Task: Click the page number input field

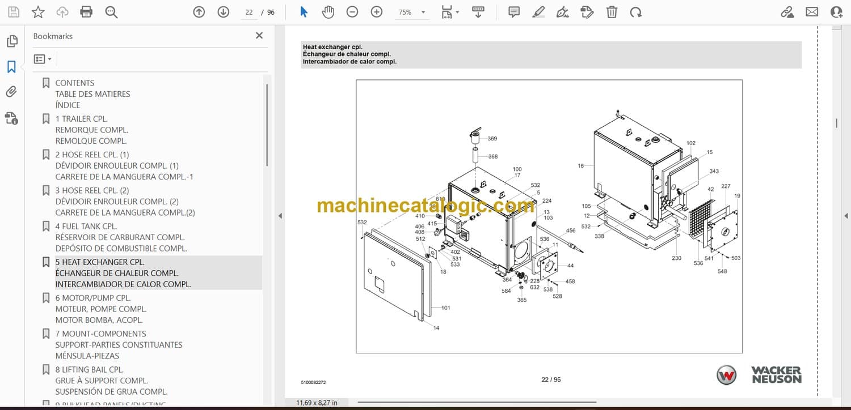Action: [x=248, y=12]
